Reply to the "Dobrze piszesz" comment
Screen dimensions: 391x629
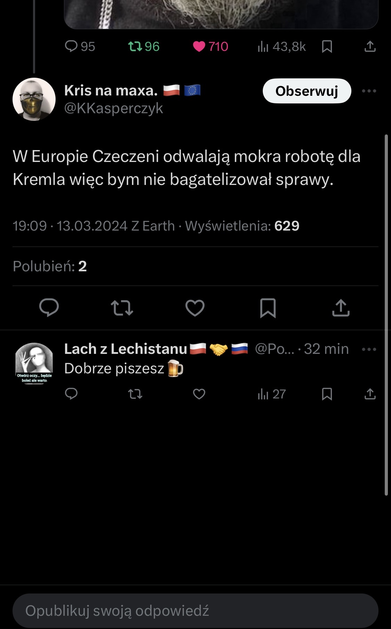71,394
